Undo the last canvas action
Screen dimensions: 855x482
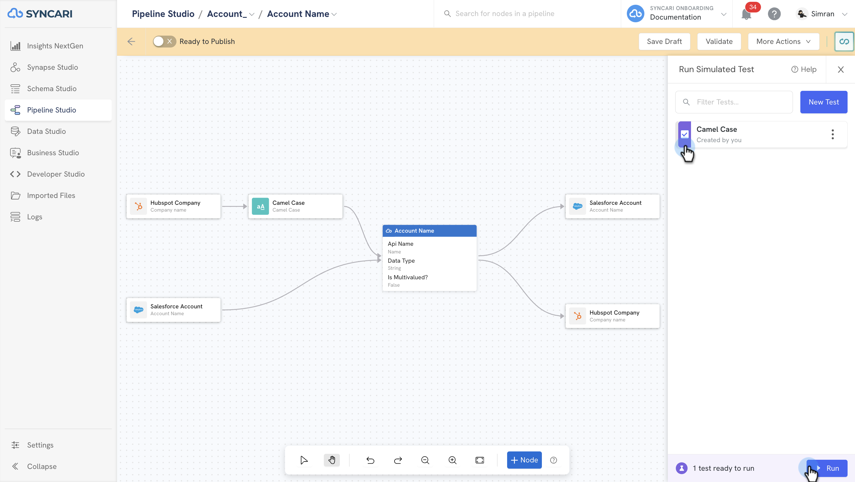(370, 460)
